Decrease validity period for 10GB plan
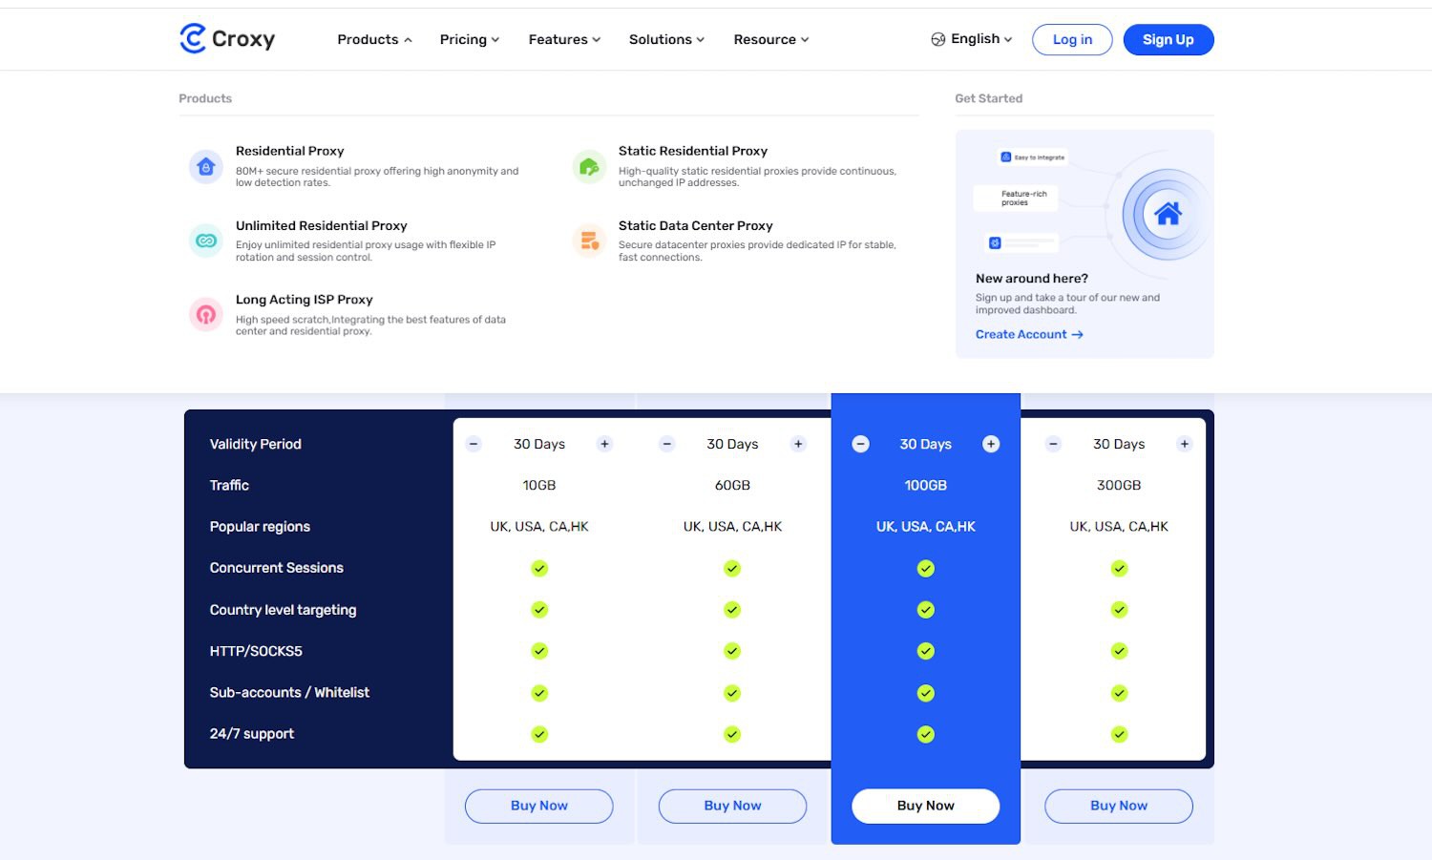Screen dimensions: 1432x860 [x=474, y=444]
